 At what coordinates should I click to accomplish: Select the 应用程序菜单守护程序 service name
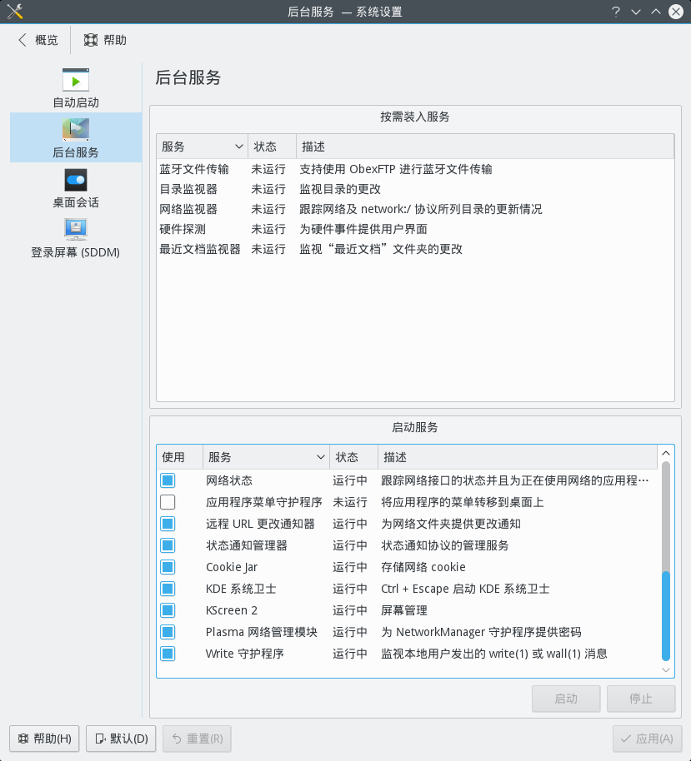264,502
